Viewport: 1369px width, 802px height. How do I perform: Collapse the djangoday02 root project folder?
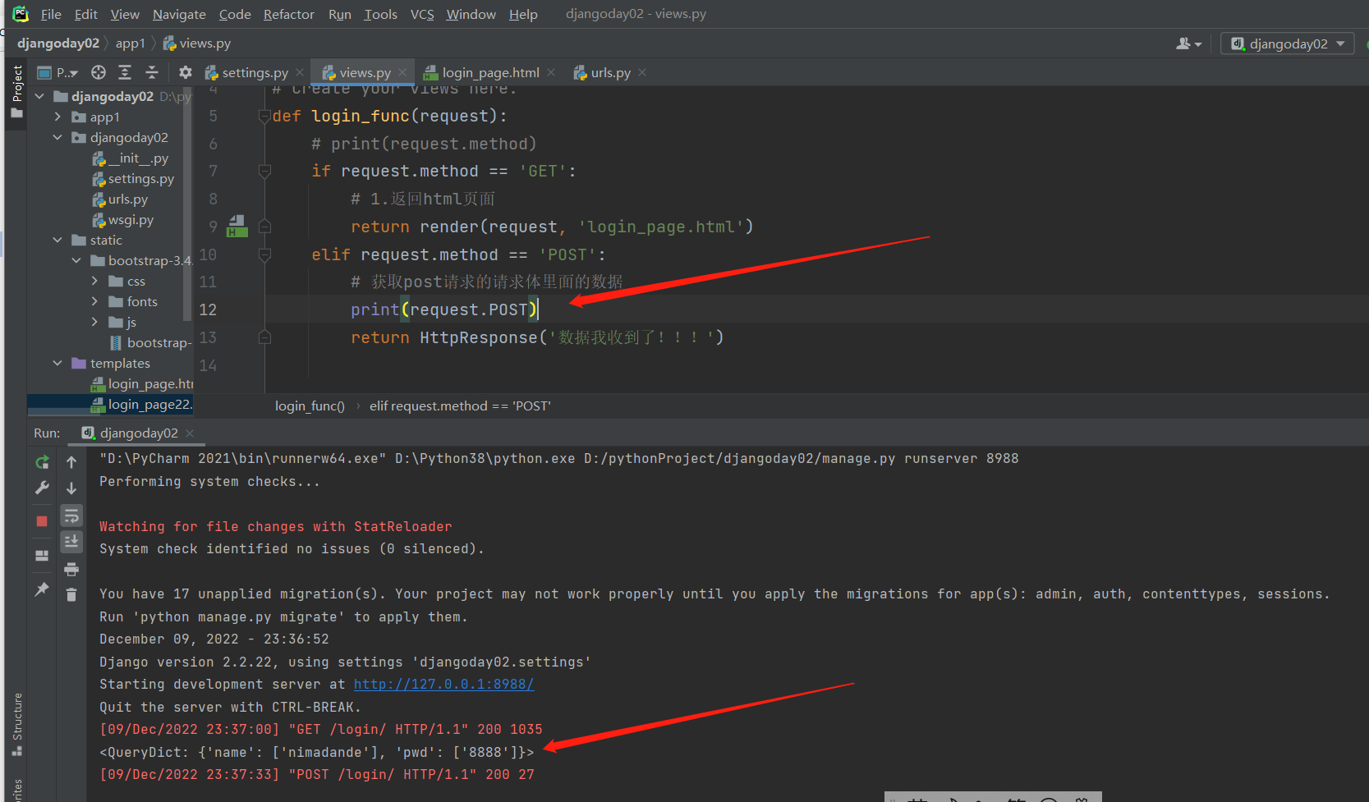point(39,96)
